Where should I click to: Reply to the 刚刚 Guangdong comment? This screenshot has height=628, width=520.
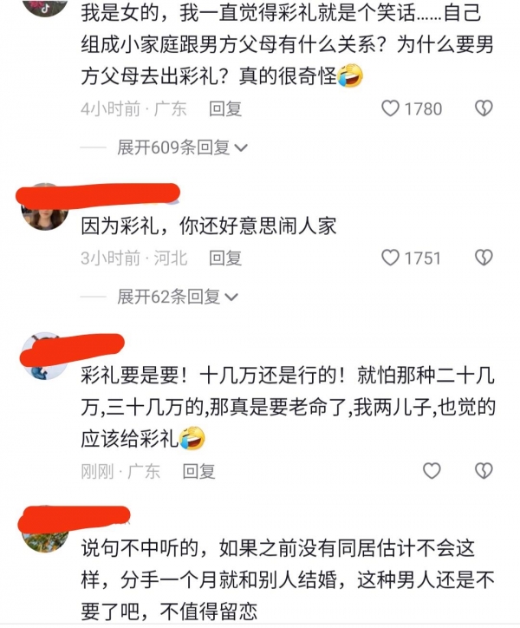199,471
